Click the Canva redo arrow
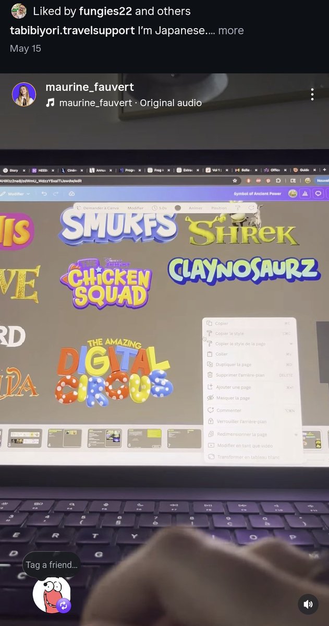The width and height of the screenshot is (329, 626). pyautogui.click(x=56, y=194)
